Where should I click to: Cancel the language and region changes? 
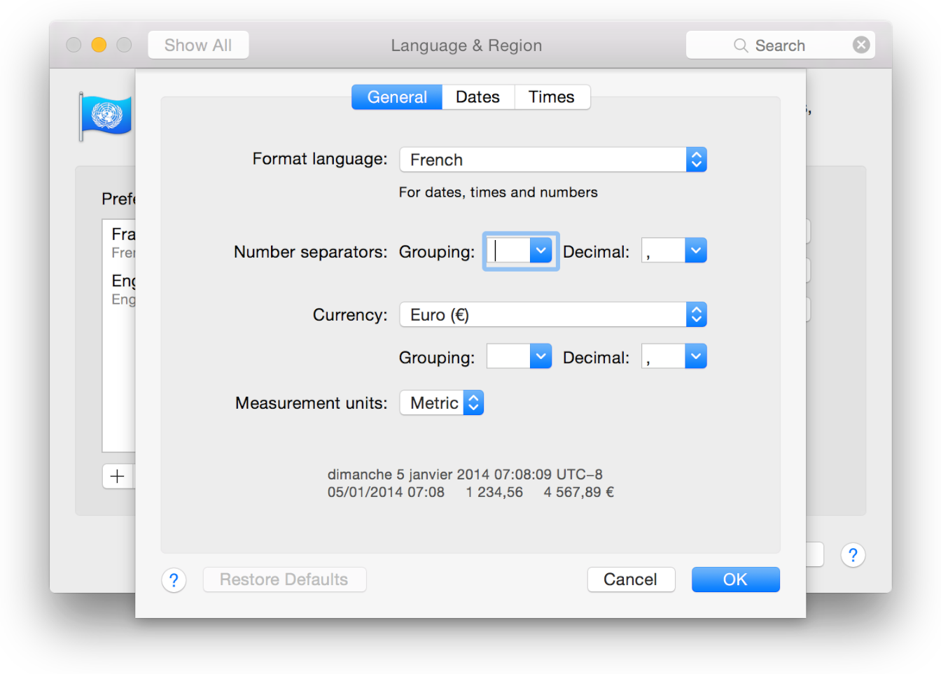630,579
